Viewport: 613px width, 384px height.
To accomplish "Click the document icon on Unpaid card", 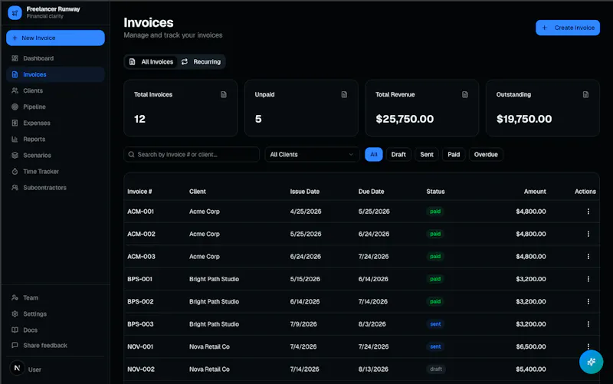I will 344,94.
